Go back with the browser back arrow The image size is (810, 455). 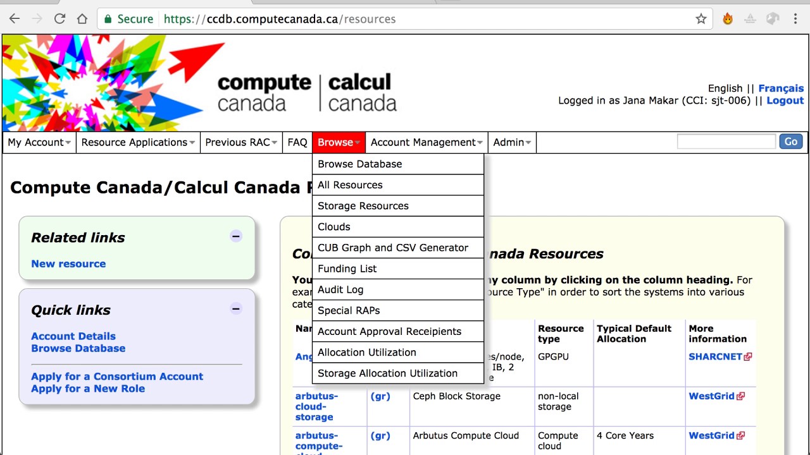(14, 19)
